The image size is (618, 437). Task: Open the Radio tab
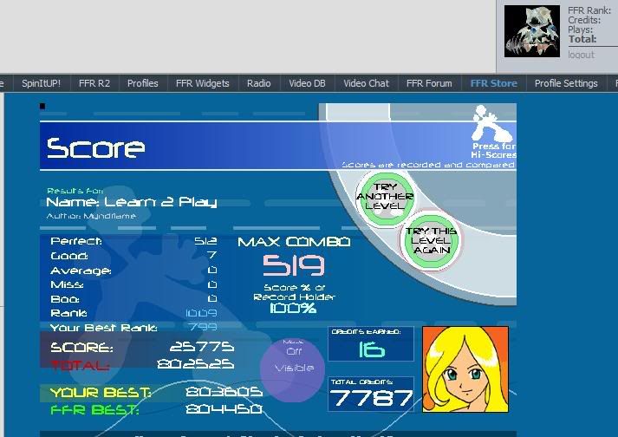coord(258,83)
